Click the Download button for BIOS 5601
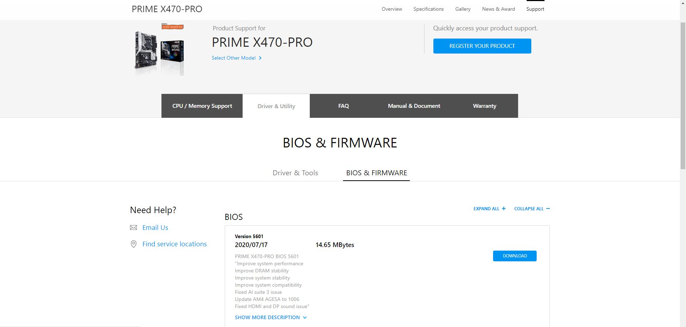Viewport: 686px width, 327px height. click(x=514, y=256)
